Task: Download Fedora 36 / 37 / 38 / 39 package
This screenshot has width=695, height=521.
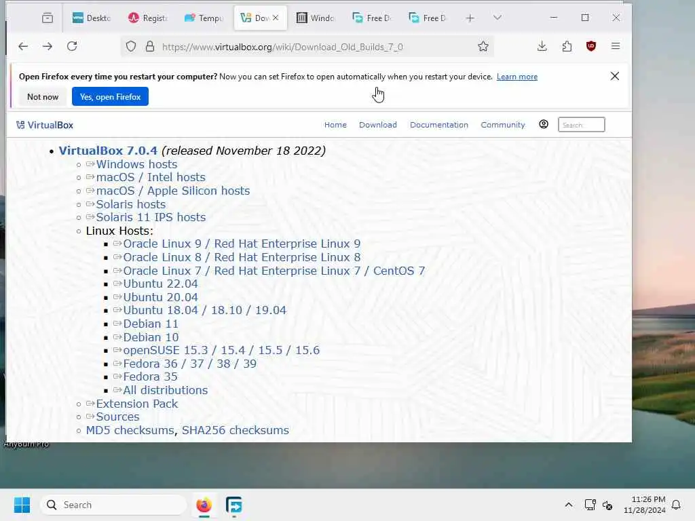Action: (190, 364)
